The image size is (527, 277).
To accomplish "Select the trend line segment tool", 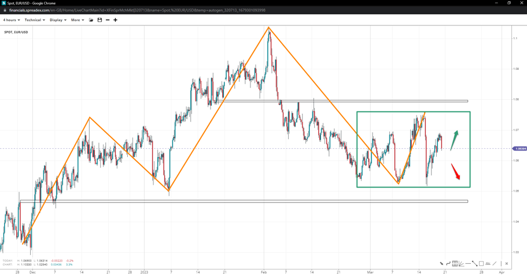I will tap(474, 264).
